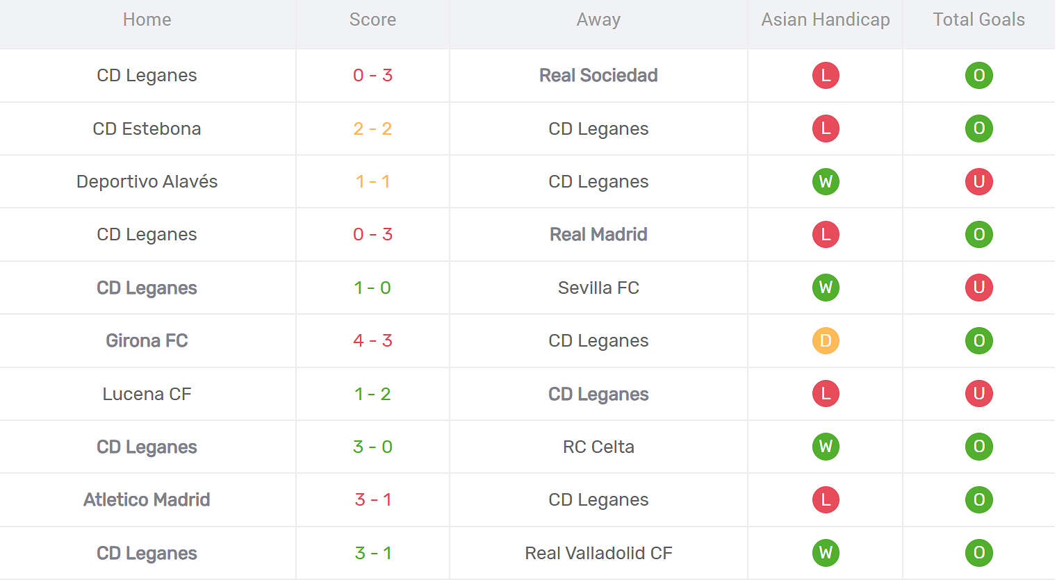Click the green W handicap badge in the RC Celta row
1057x580 pixels.
(826, 447)
